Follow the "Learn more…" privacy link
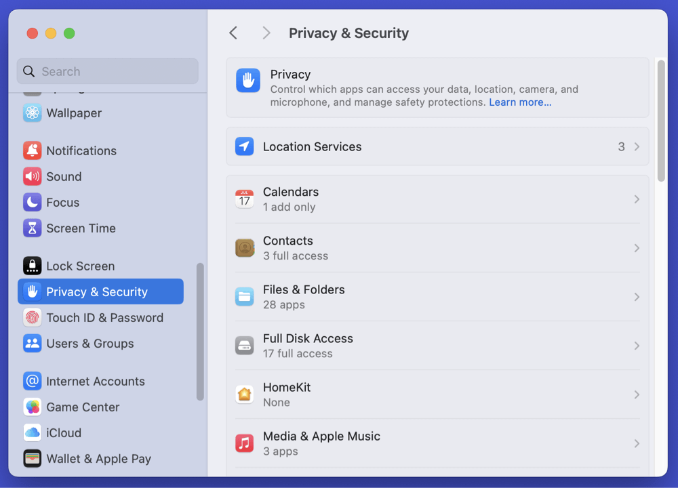This screenshot has width=678, height=488. [520, 102]
